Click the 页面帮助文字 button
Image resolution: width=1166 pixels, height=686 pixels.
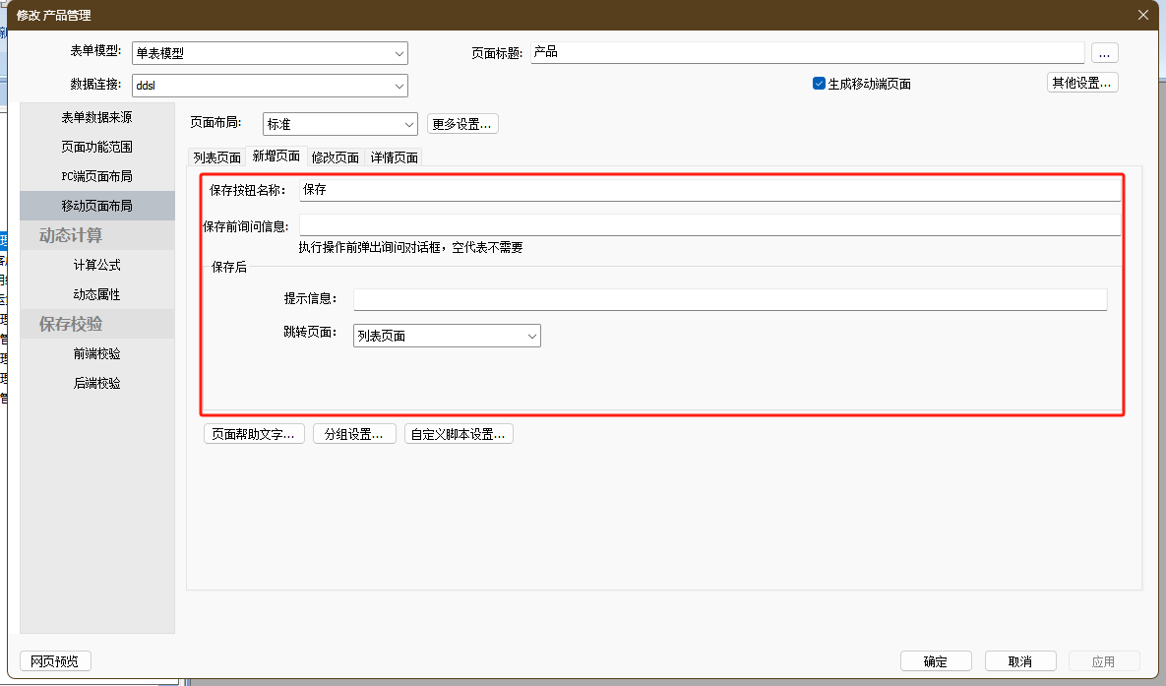tap(254, 434)
